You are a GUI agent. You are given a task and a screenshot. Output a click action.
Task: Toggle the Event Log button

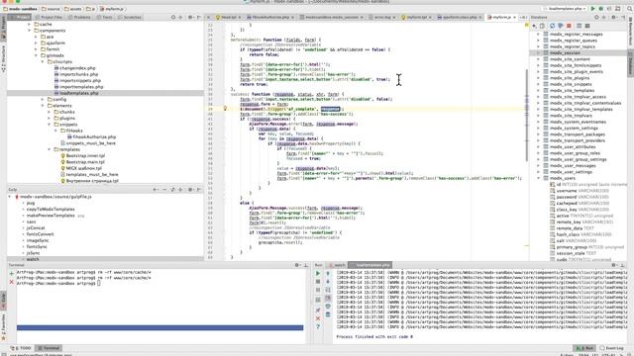612,348
